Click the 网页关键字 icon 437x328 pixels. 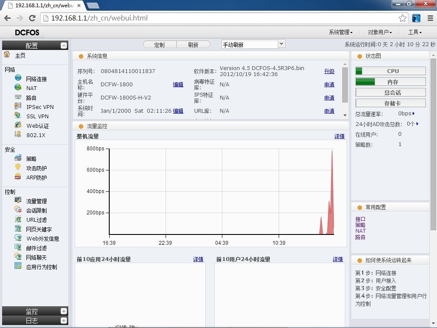click(x=18, y=228)
